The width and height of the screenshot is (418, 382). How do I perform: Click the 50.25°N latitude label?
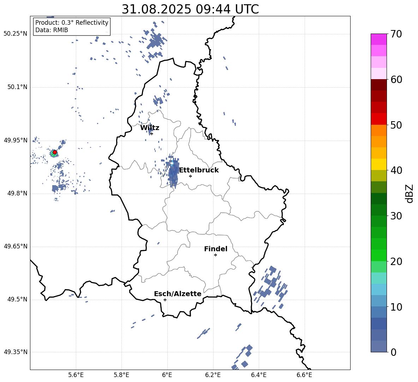[x=16, y=34]
